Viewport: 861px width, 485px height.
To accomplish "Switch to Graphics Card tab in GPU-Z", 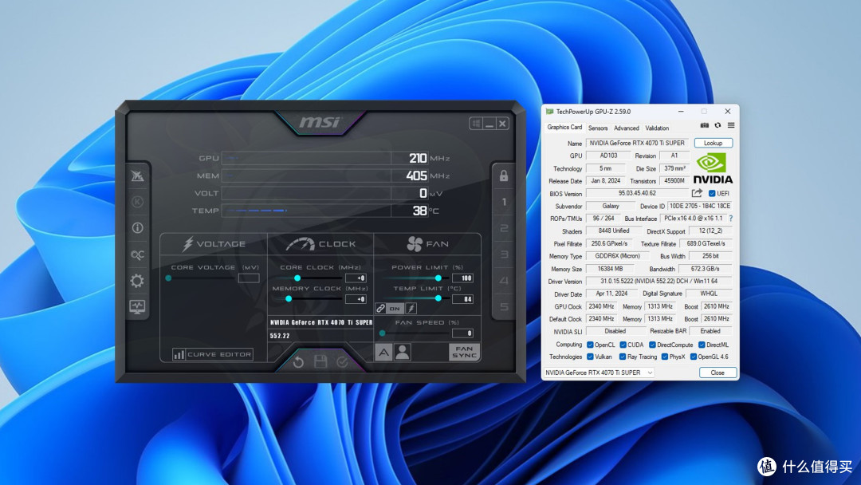I will point(564,128).
